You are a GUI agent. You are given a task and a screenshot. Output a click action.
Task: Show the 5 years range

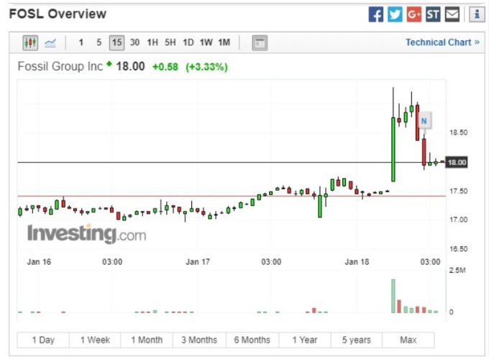pyautogui.click(x=357, y=340)
